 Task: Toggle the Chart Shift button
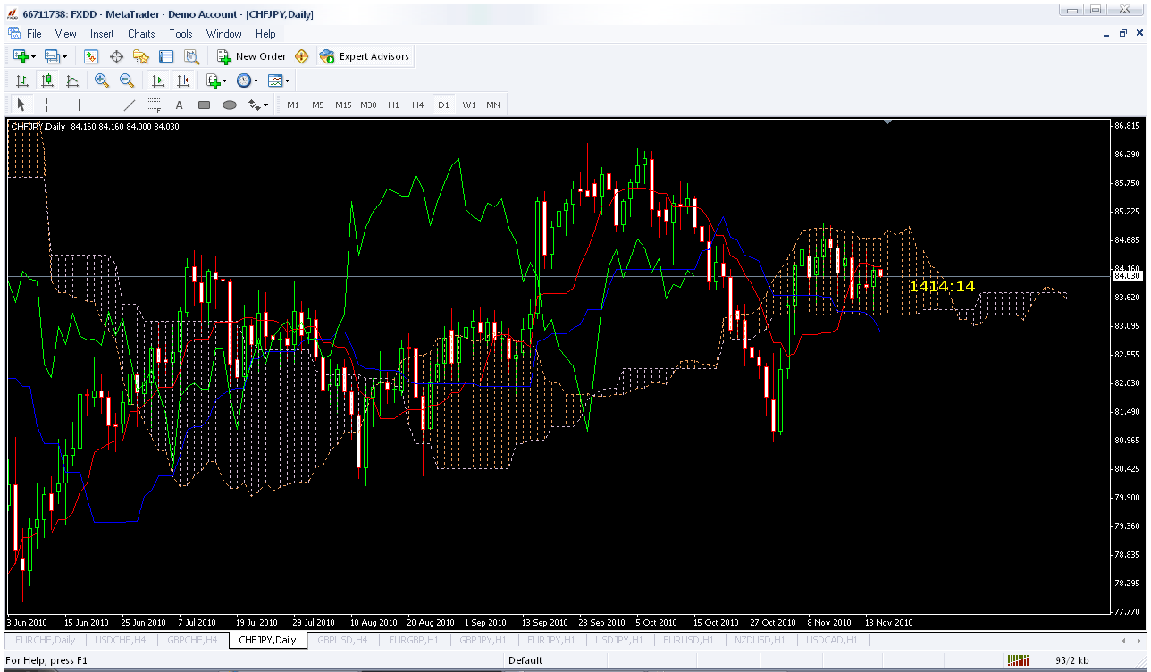click(183, 80)
